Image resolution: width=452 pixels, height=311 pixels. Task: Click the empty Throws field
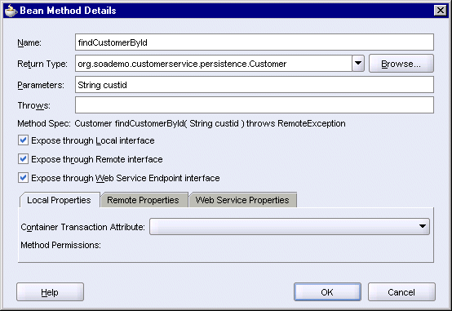pos(255,105)
